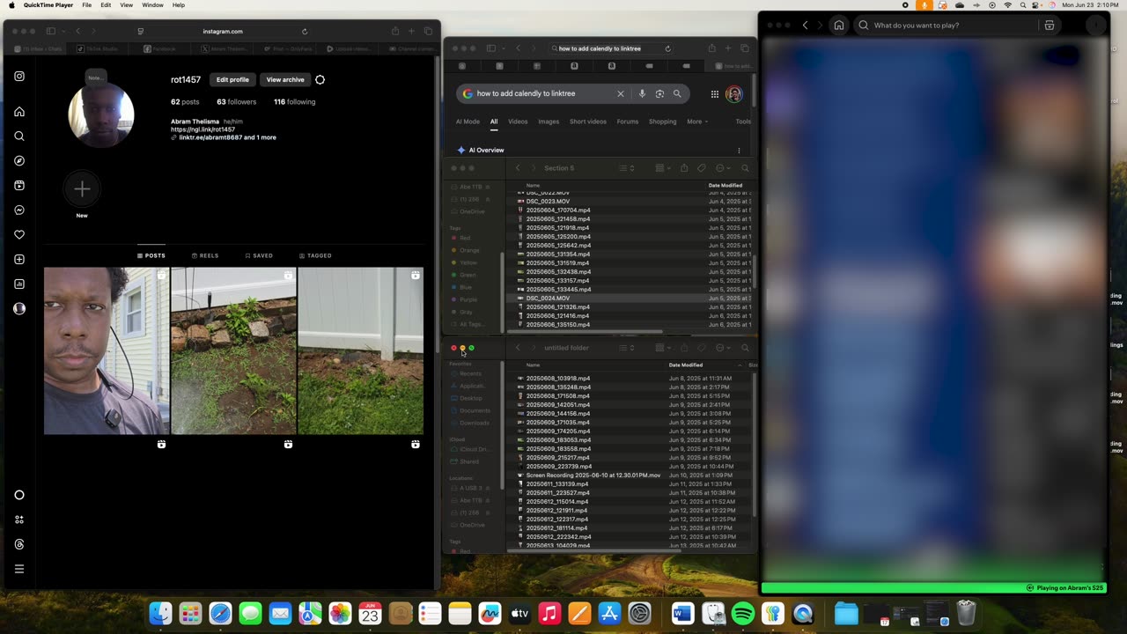Open the Google apps grid
This screenshot has height=634, width=1127.
point(715,94)
